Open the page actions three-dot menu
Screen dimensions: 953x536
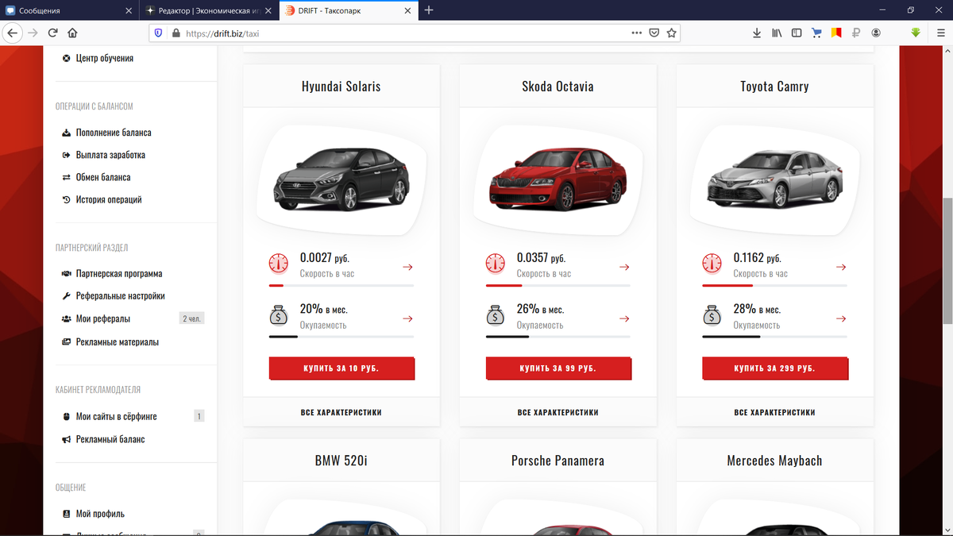pos(636,33)
